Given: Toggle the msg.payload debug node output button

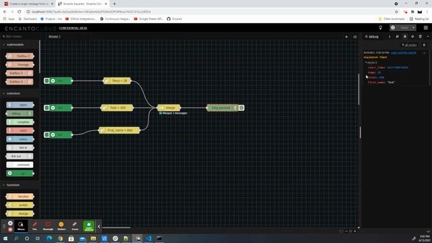Looking at the screenshot, I should click(242, 108).
